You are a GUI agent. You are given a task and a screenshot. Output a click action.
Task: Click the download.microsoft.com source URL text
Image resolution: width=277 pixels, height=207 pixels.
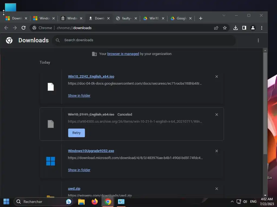[x=135, y=158]
